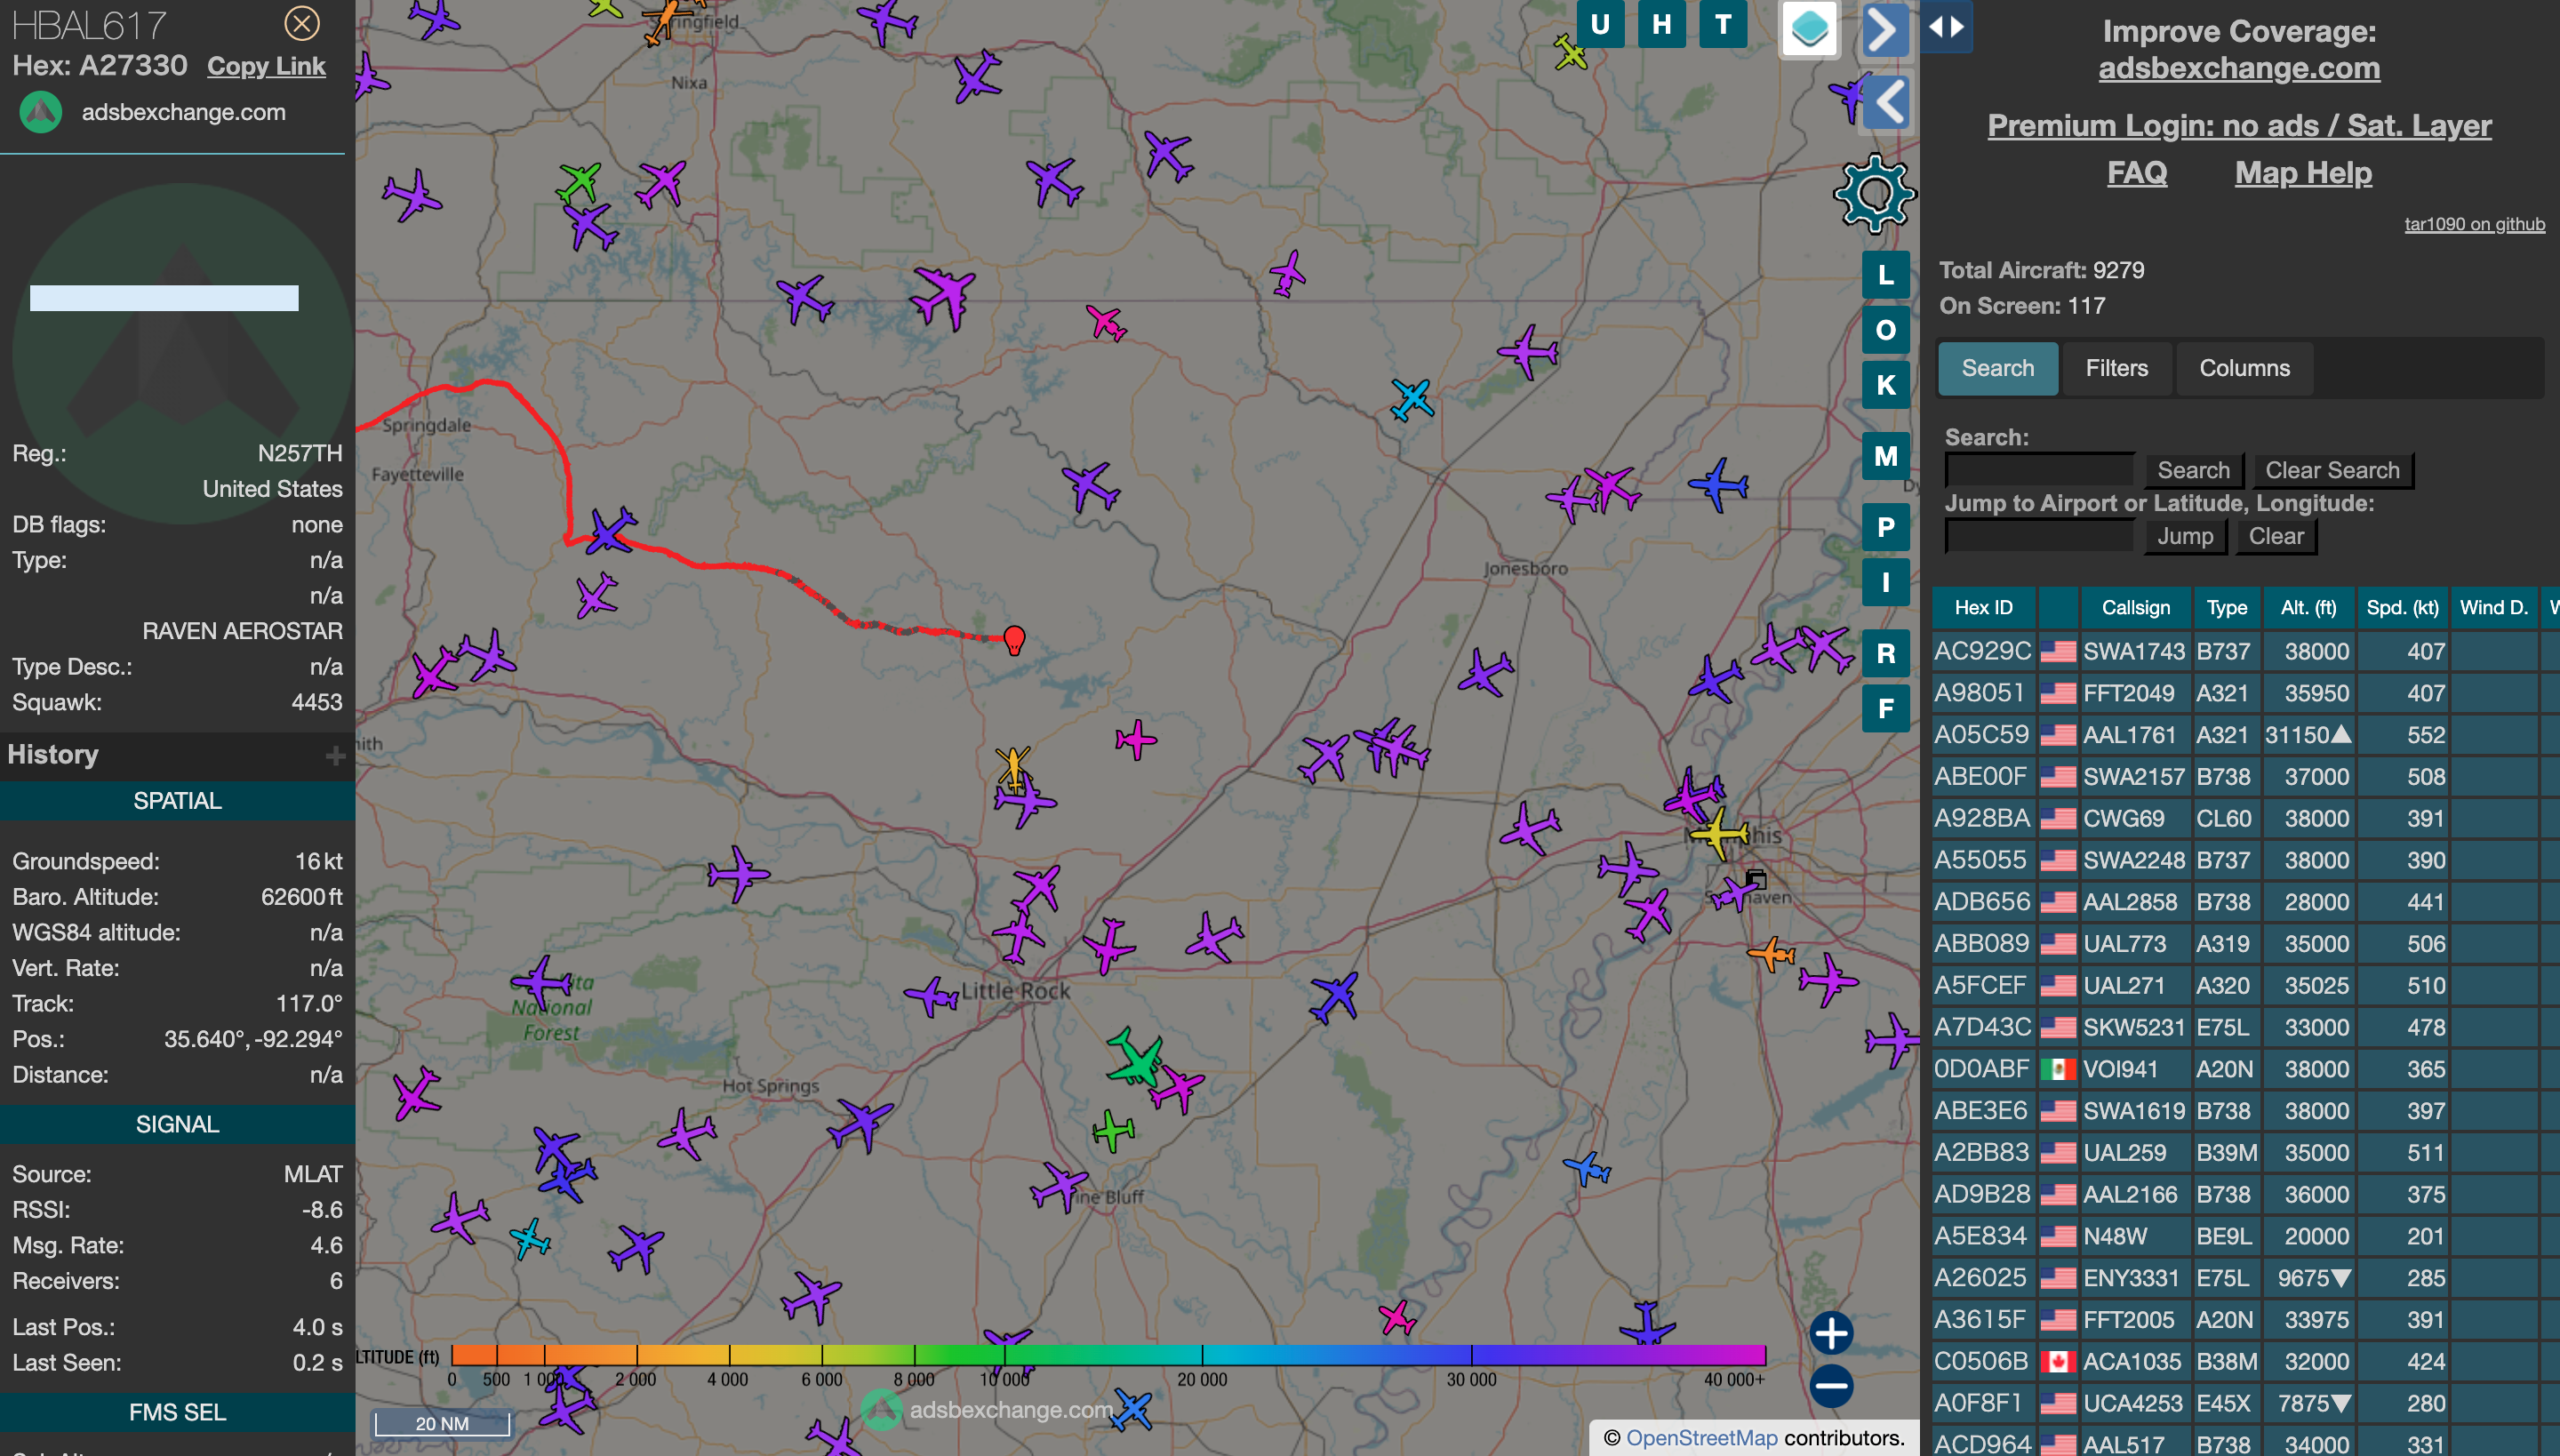Sort table by Type column header
The height and width of the screenshot is (1456, 2560).
2226,608
